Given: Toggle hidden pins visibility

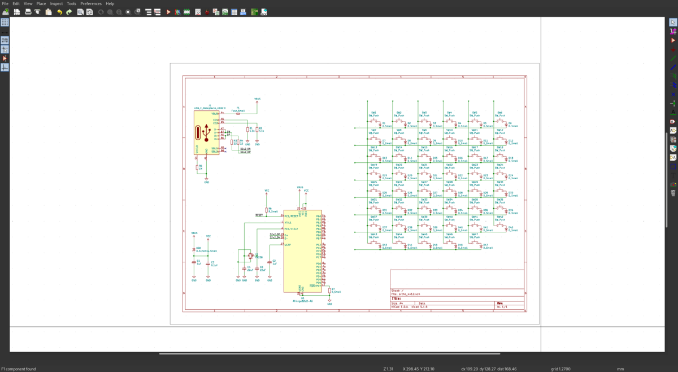Looking at the screenshot, I should [5, 58].
